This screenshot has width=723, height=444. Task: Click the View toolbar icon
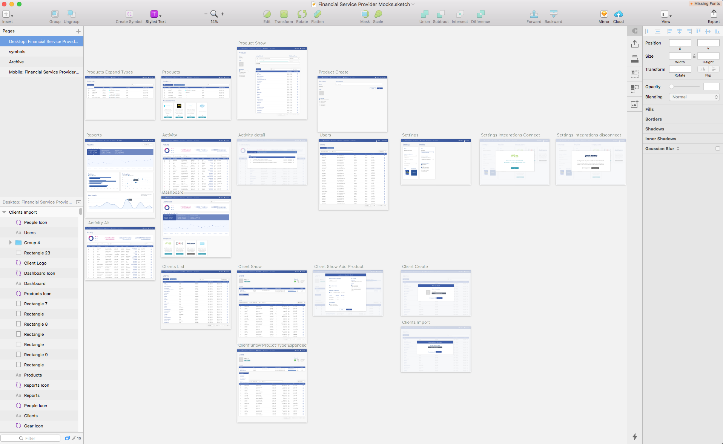[664, 14]
